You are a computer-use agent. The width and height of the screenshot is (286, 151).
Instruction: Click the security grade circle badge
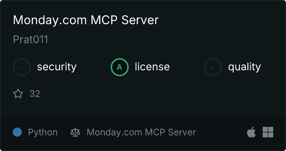coord(22,67)
